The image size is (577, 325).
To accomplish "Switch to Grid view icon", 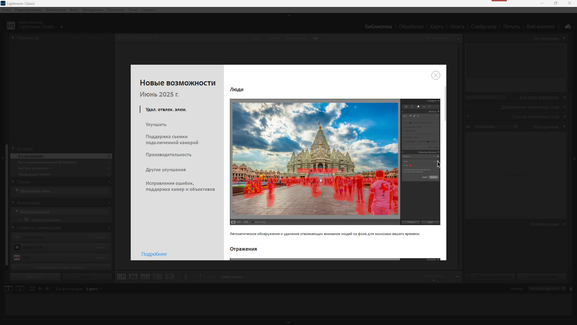I will pyautogui.click(x=121, y=277).
